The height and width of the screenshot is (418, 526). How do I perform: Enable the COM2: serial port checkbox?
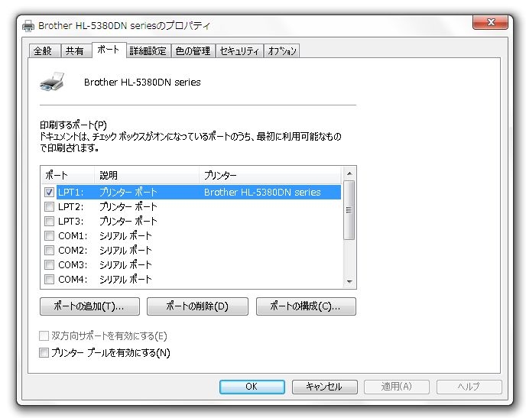[49, 251]
